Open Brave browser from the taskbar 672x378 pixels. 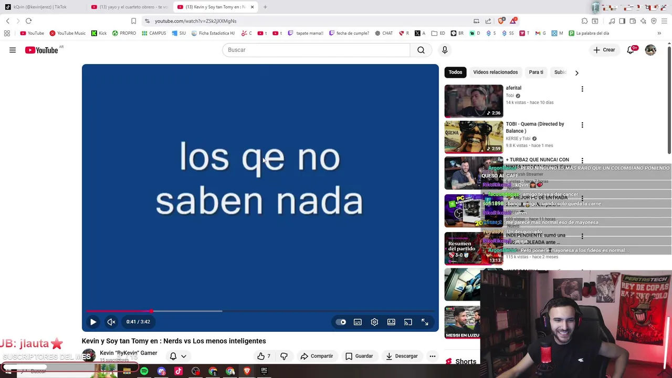[247, 371]
